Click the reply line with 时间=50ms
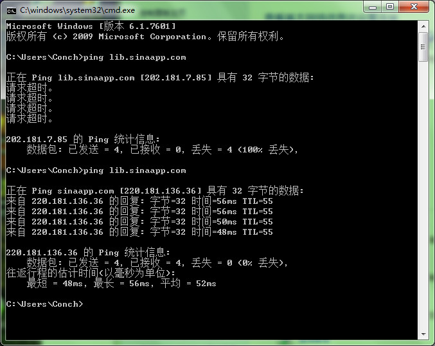The image size is (435, 346). (139, 221)
